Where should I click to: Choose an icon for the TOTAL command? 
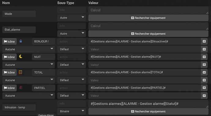tap(9, 73)
